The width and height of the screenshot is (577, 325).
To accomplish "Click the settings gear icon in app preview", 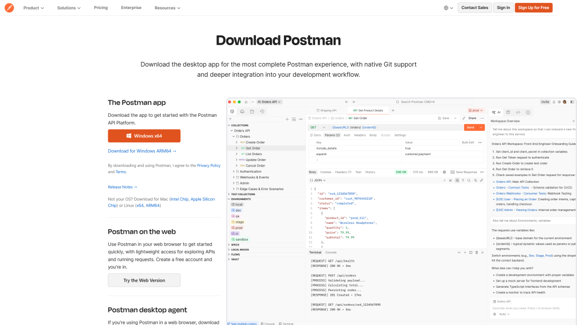I will tap(559, 102).
